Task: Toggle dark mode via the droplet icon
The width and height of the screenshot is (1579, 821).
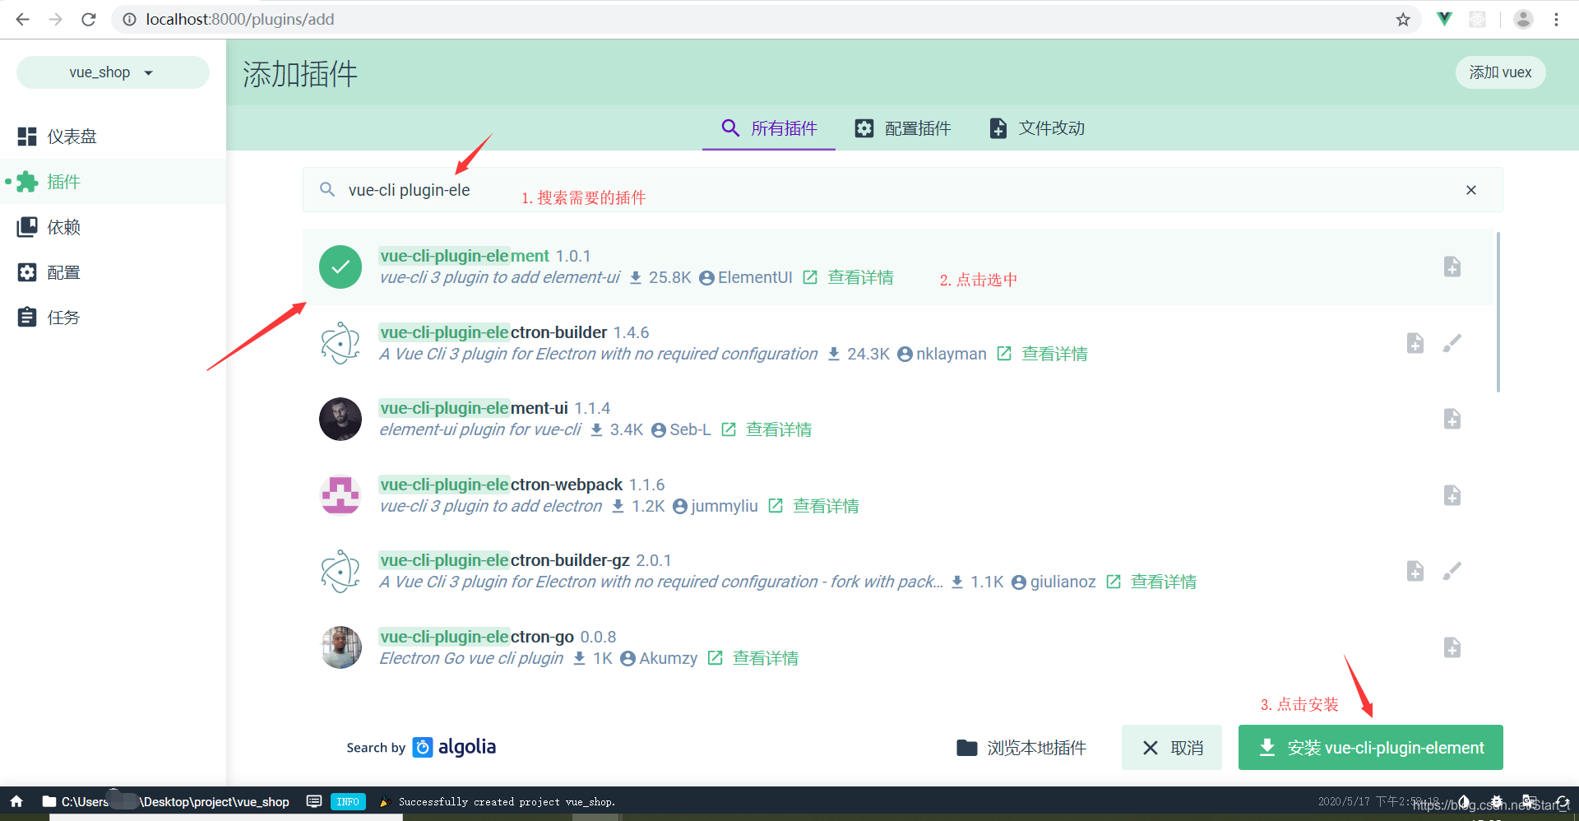Action: [x=1464, y=802]
